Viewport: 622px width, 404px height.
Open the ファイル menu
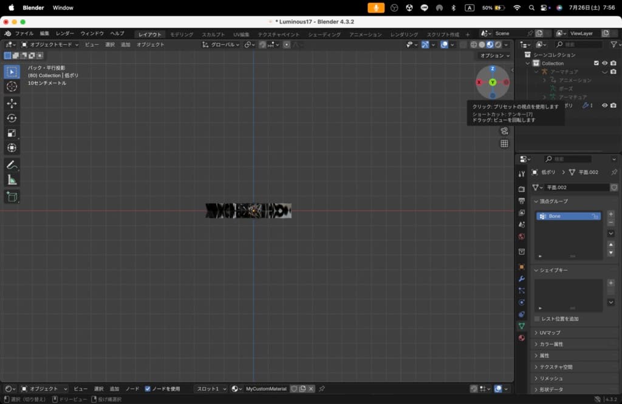24,34
